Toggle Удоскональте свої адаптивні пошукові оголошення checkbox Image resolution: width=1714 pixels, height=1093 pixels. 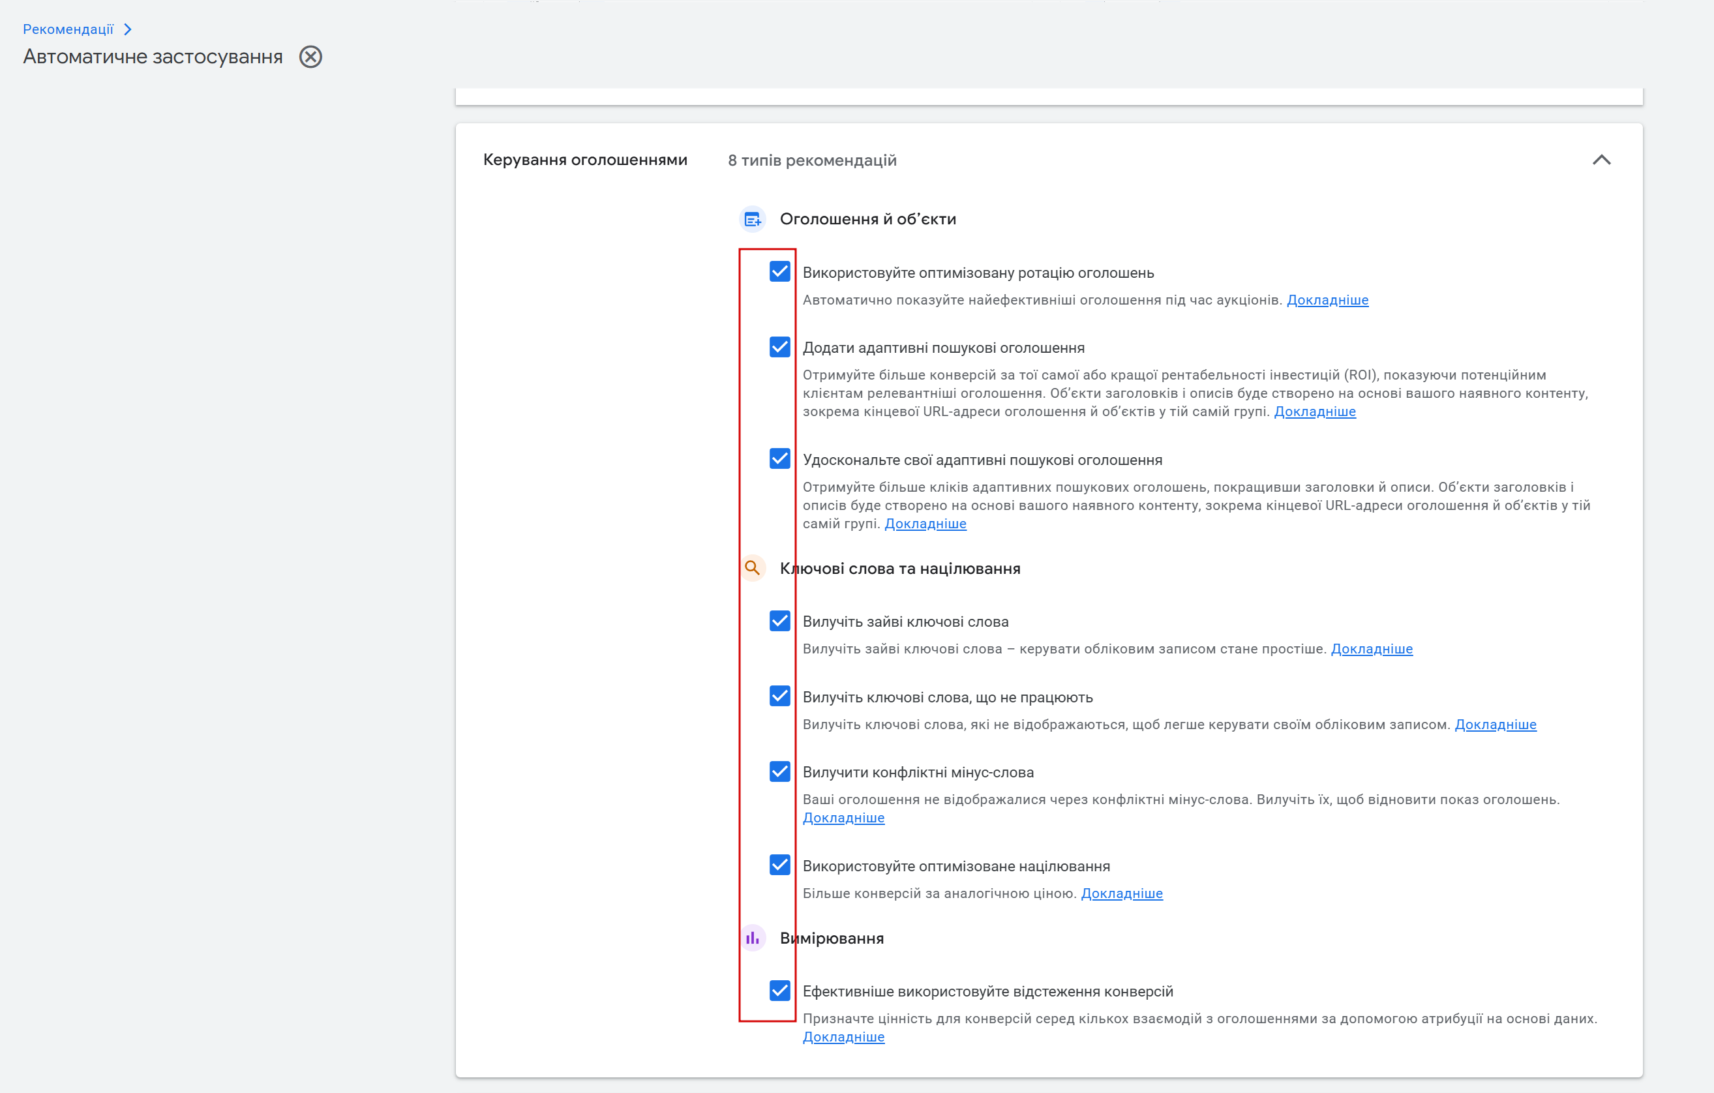tap(779, 458)
